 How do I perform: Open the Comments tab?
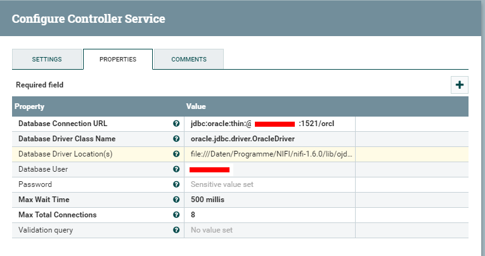tap(189, 60)
